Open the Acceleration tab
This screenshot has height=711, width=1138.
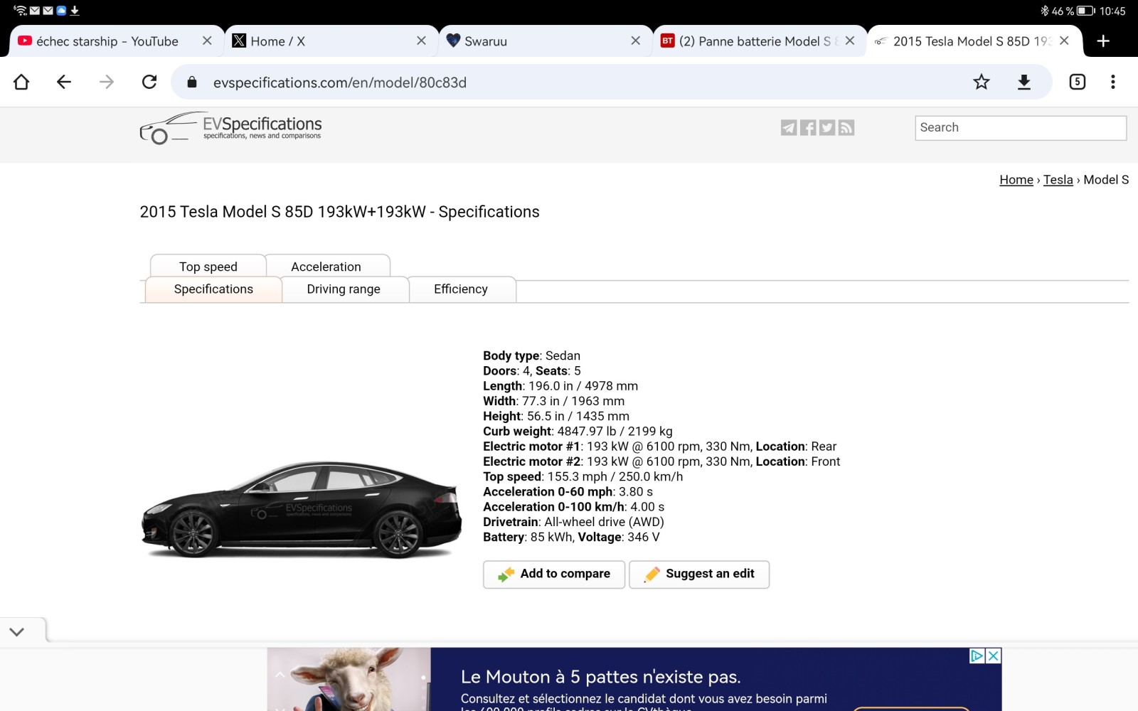tap(326, 266)
